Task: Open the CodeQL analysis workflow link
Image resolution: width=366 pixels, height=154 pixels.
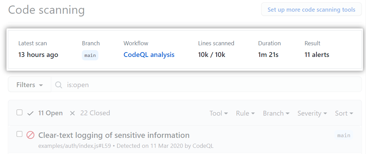Action: click(x=149, y=55)
